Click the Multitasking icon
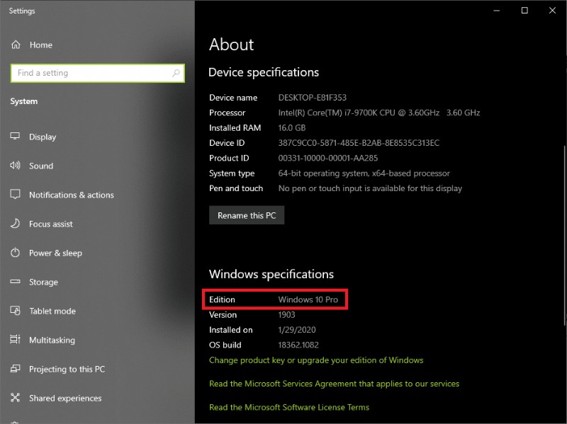The image size is (567, 424). click(x=15, y=340)
